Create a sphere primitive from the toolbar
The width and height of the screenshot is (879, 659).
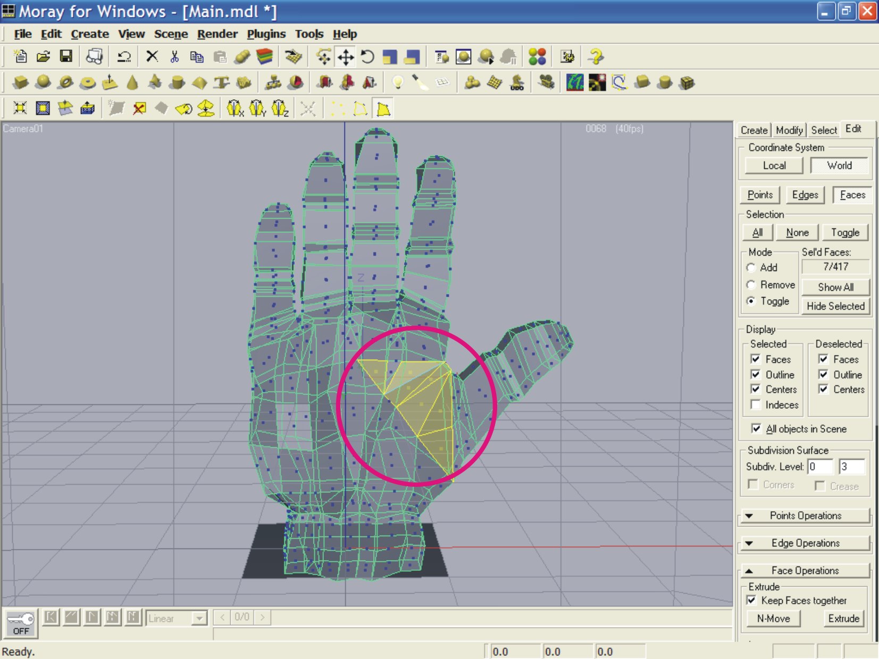pyautogui.click(x=43, y=82)
